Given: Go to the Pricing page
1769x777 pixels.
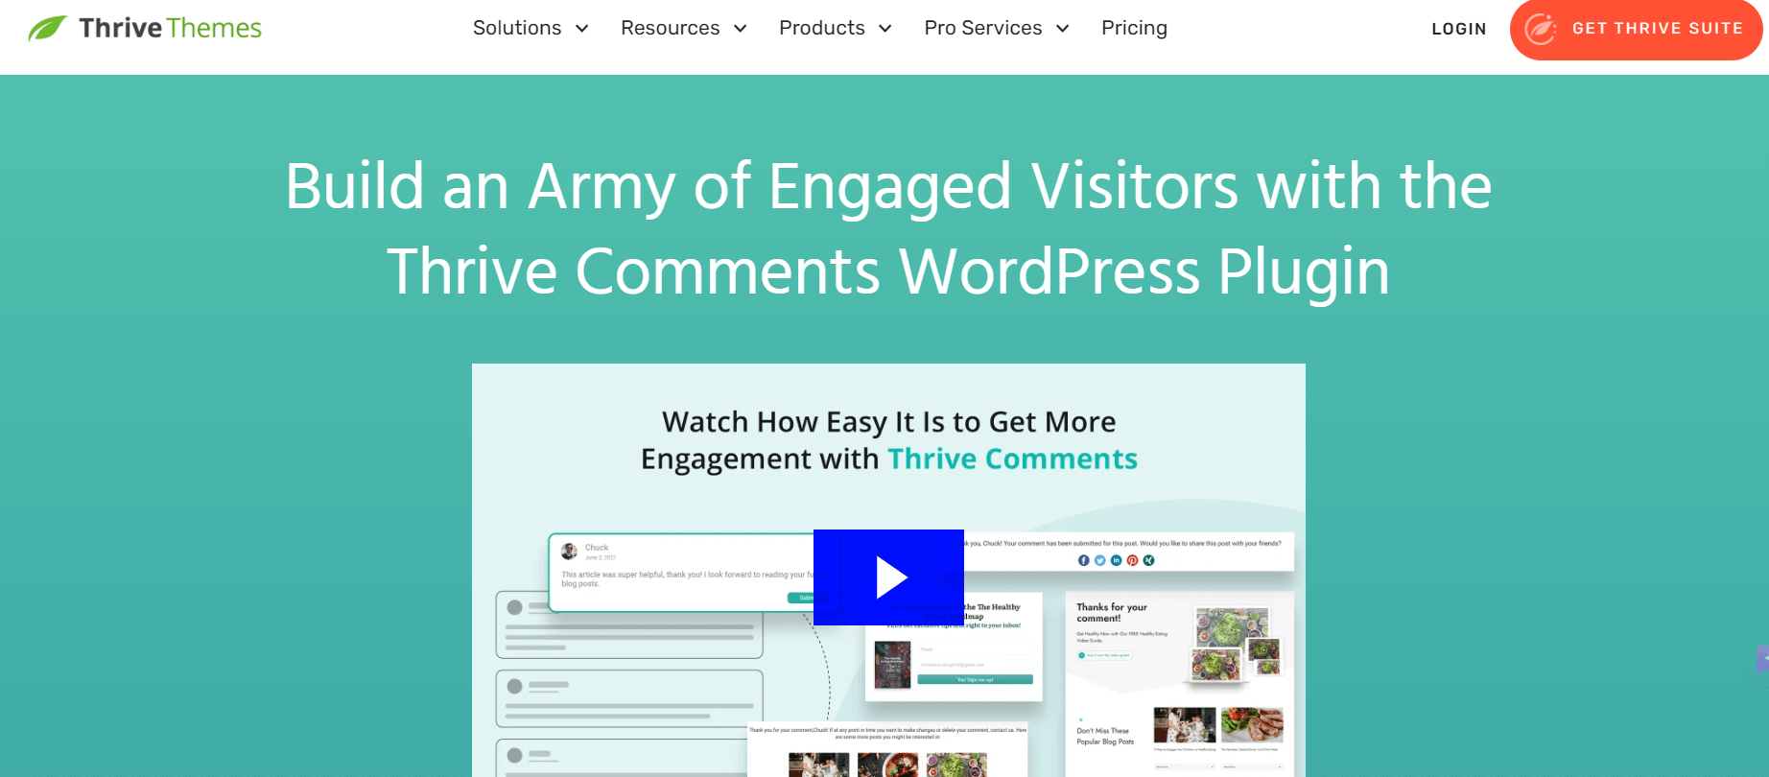Looking at the screenshot, I should 1134,28.
